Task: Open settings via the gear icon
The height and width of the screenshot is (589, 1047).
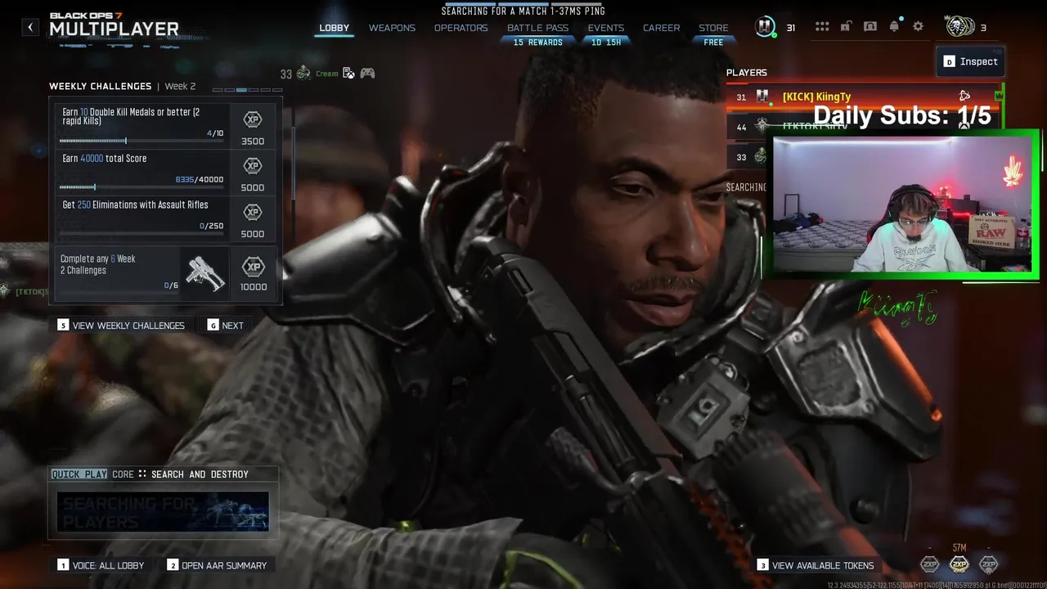Action: tap(918, 27)
